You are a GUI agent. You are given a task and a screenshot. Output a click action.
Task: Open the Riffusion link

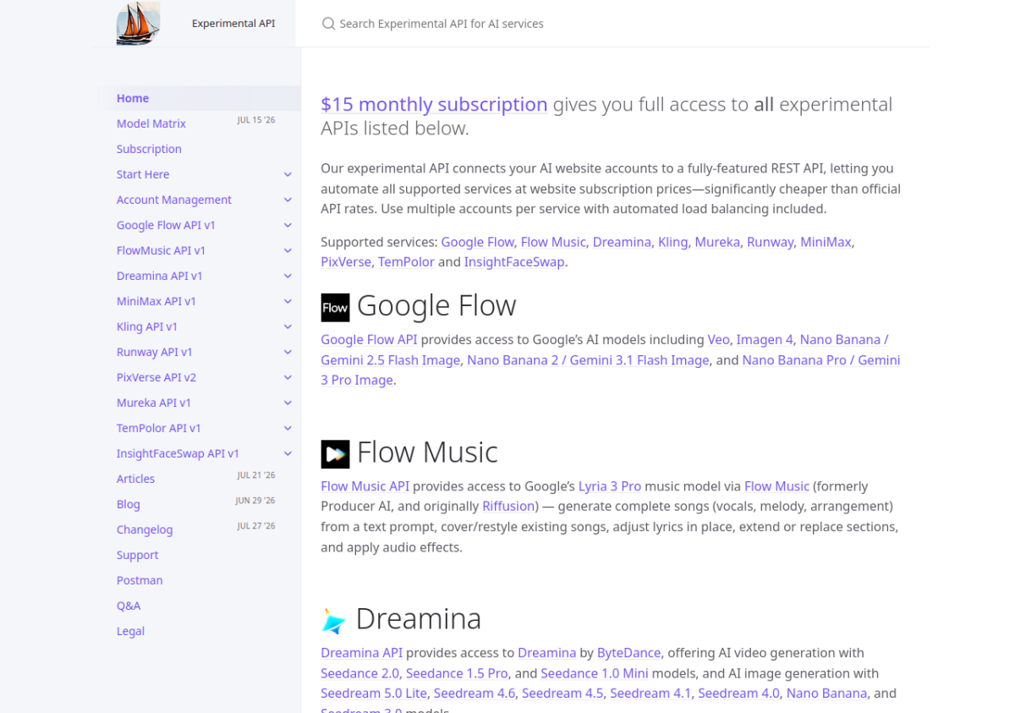509,507
